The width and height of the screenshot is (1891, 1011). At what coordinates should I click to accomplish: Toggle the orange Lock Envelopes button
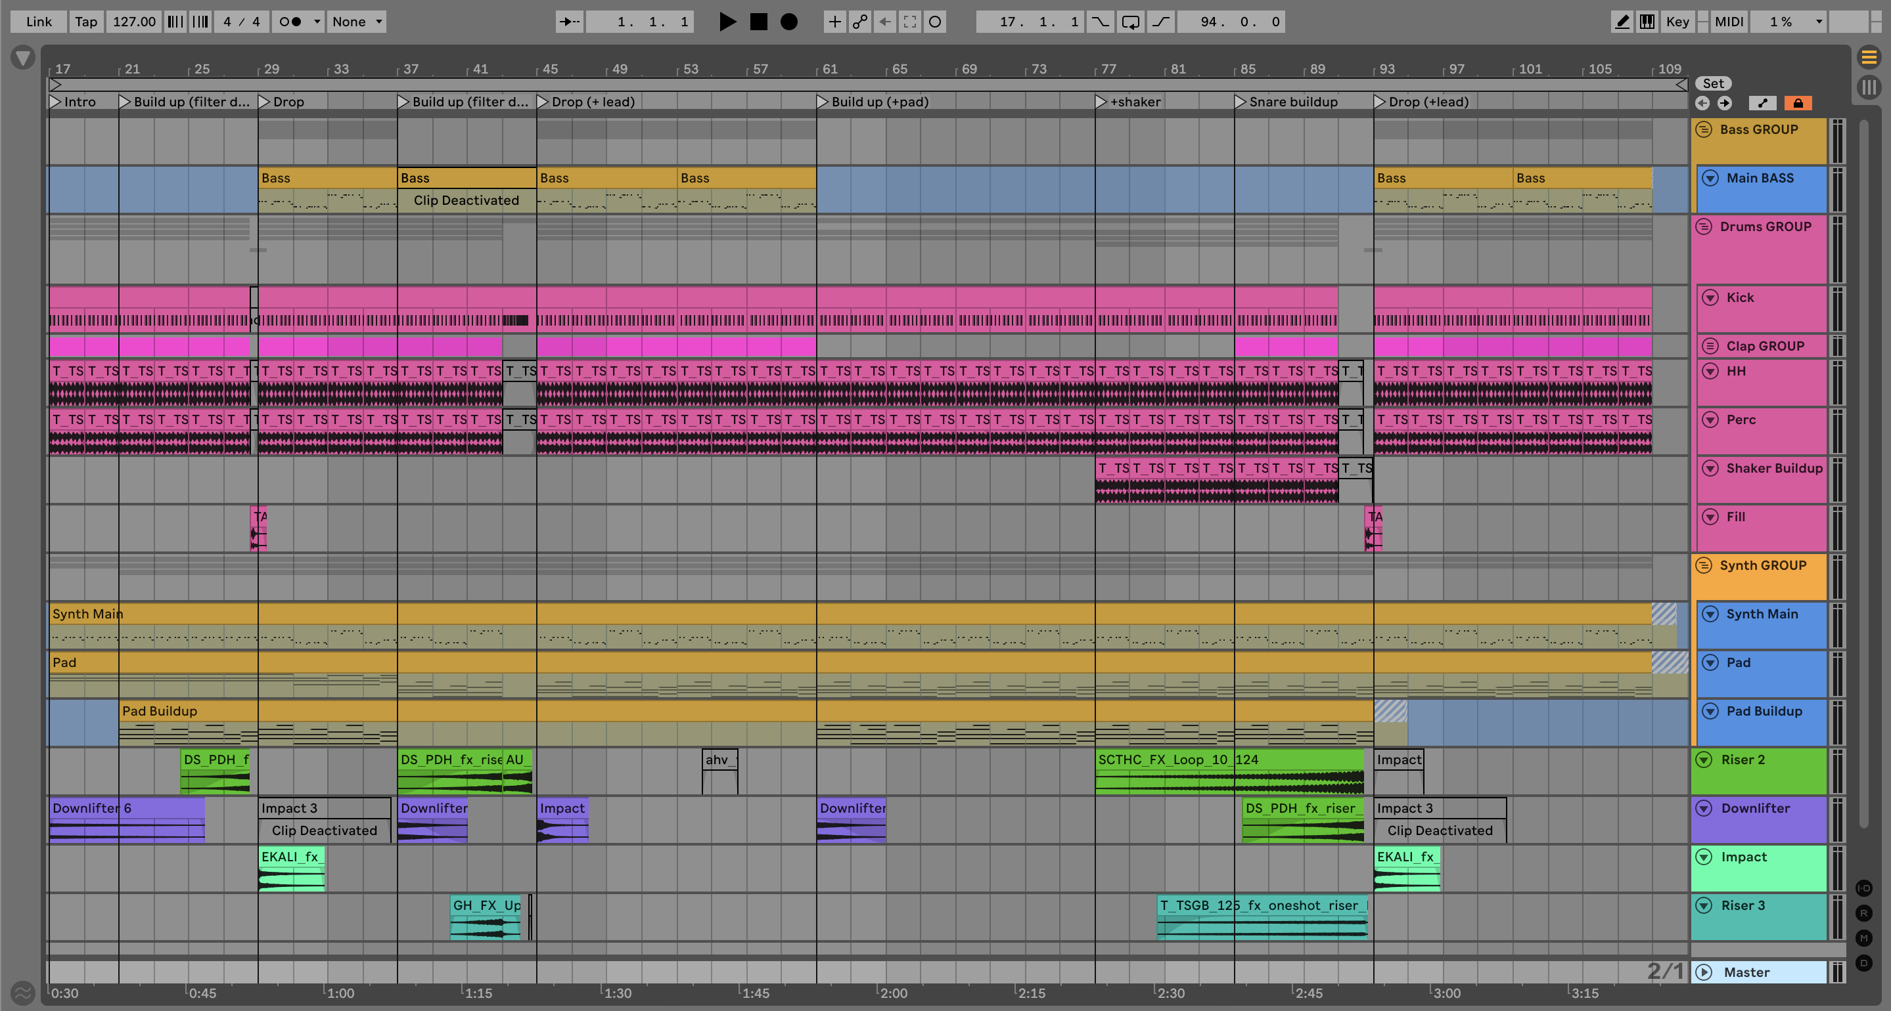[1798, 104]
